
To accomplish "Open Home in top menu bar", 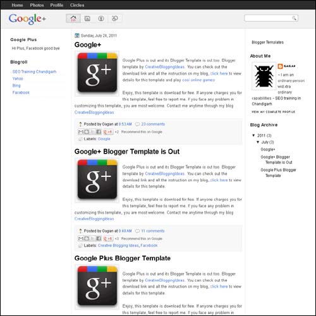I will pyautogui.click(x=17, y=5).
